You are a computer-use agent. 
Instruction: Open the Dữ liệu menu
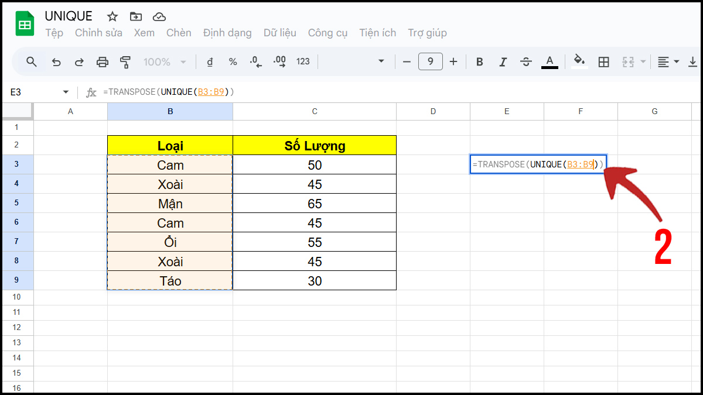coord(279,33)
